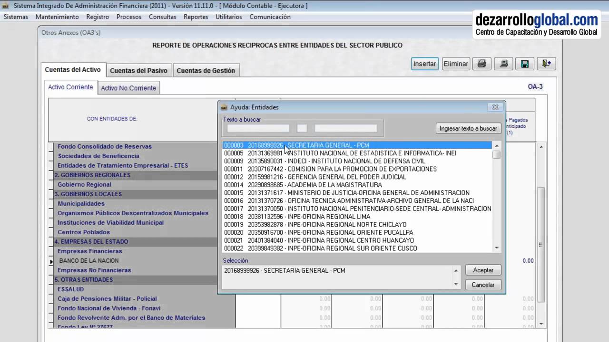The width and height of the screenshot is (609, 342).
Task: Open the Reportes menu
Action: pyautogui.click(x=196, y=17)
